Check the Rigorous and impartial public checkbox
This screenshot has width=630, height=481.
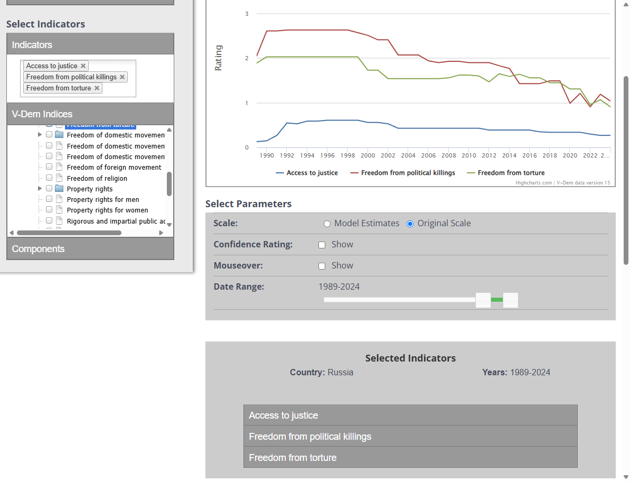[x=49, y=220]
